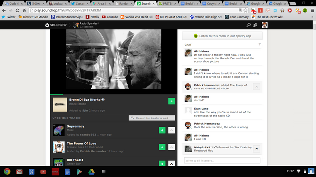Click the red Opera-style extension icon
Image resolution: width=316 pixels, height=177 pixels.
pyautogui.click(x=290, y=10)
